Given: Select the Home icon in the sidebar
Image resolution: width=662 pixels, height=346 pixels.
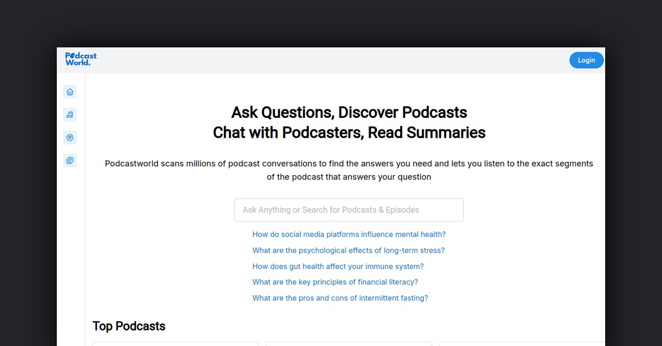Looking at the screenshot, I should 70,91.
